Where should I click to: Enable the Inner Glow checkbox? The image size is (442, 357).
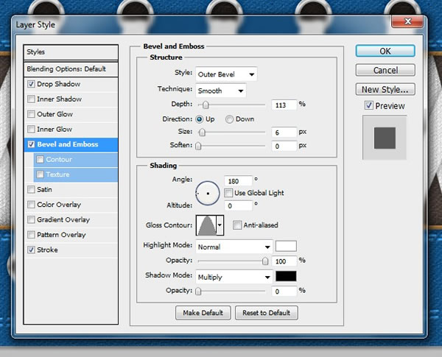tap(31, 129)
